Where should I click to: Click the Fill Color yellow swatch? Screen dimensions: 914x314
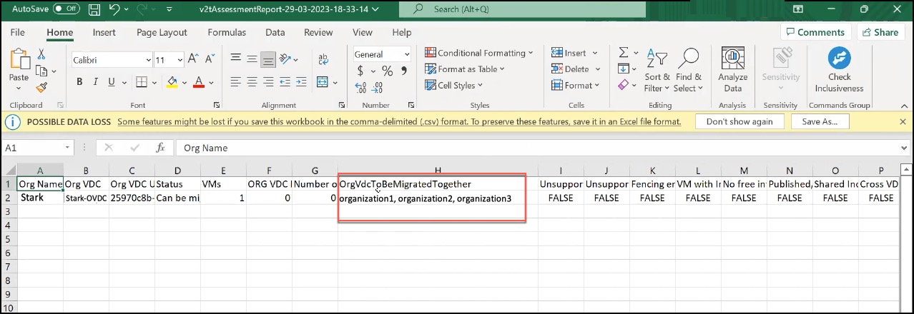pos(172,82)
